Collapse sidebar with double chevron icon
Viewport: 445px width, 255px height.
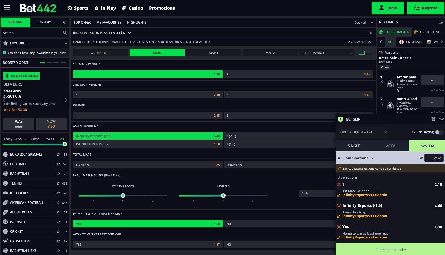65,22
